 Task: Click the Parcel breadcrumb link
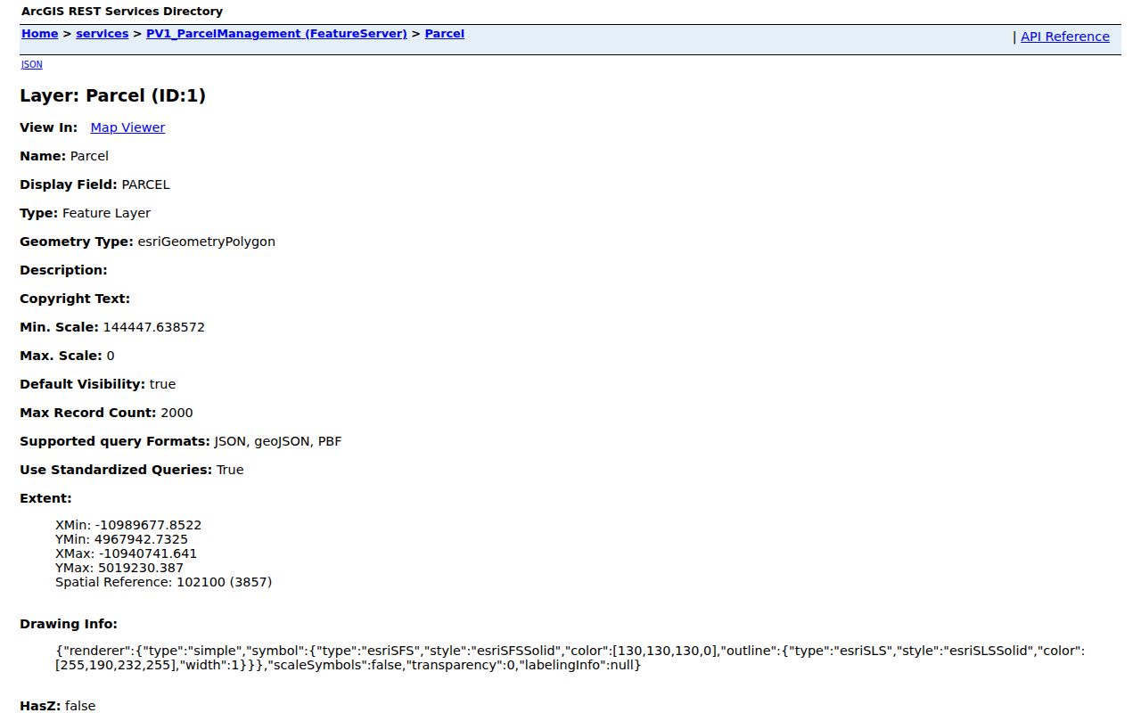coord(445,34)
